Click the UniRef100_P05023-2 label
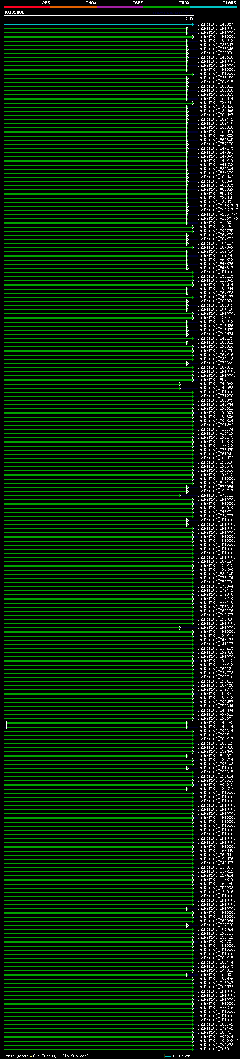The image size is (240, 1059). coord(217,1041)
